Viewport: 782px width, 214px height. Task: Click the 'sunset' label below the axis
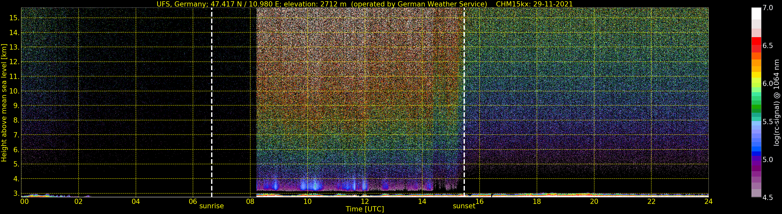tap(464, 206)
